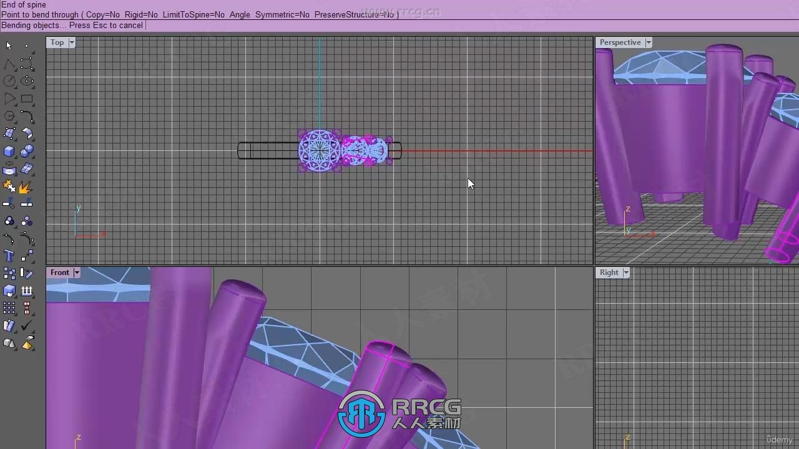Select the Circle tool
Screen dimensions: 799x449
pos(9,81)
